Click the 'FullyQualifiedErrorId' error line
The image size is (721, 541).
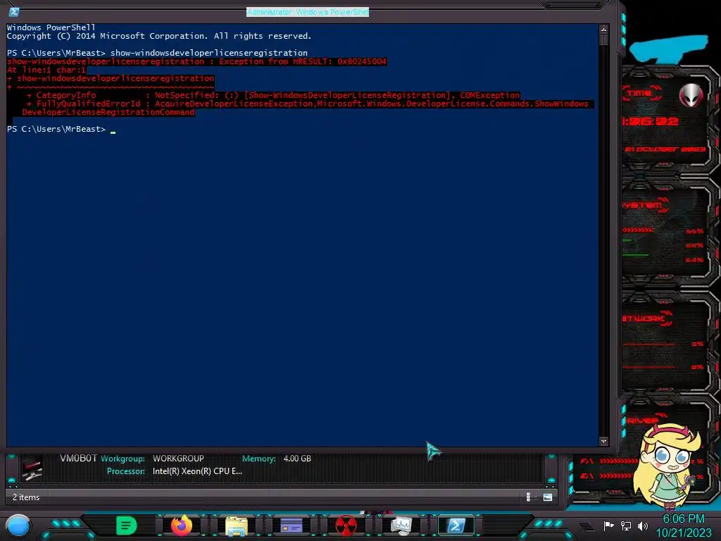pyautogui.click(x=307, y=104)
